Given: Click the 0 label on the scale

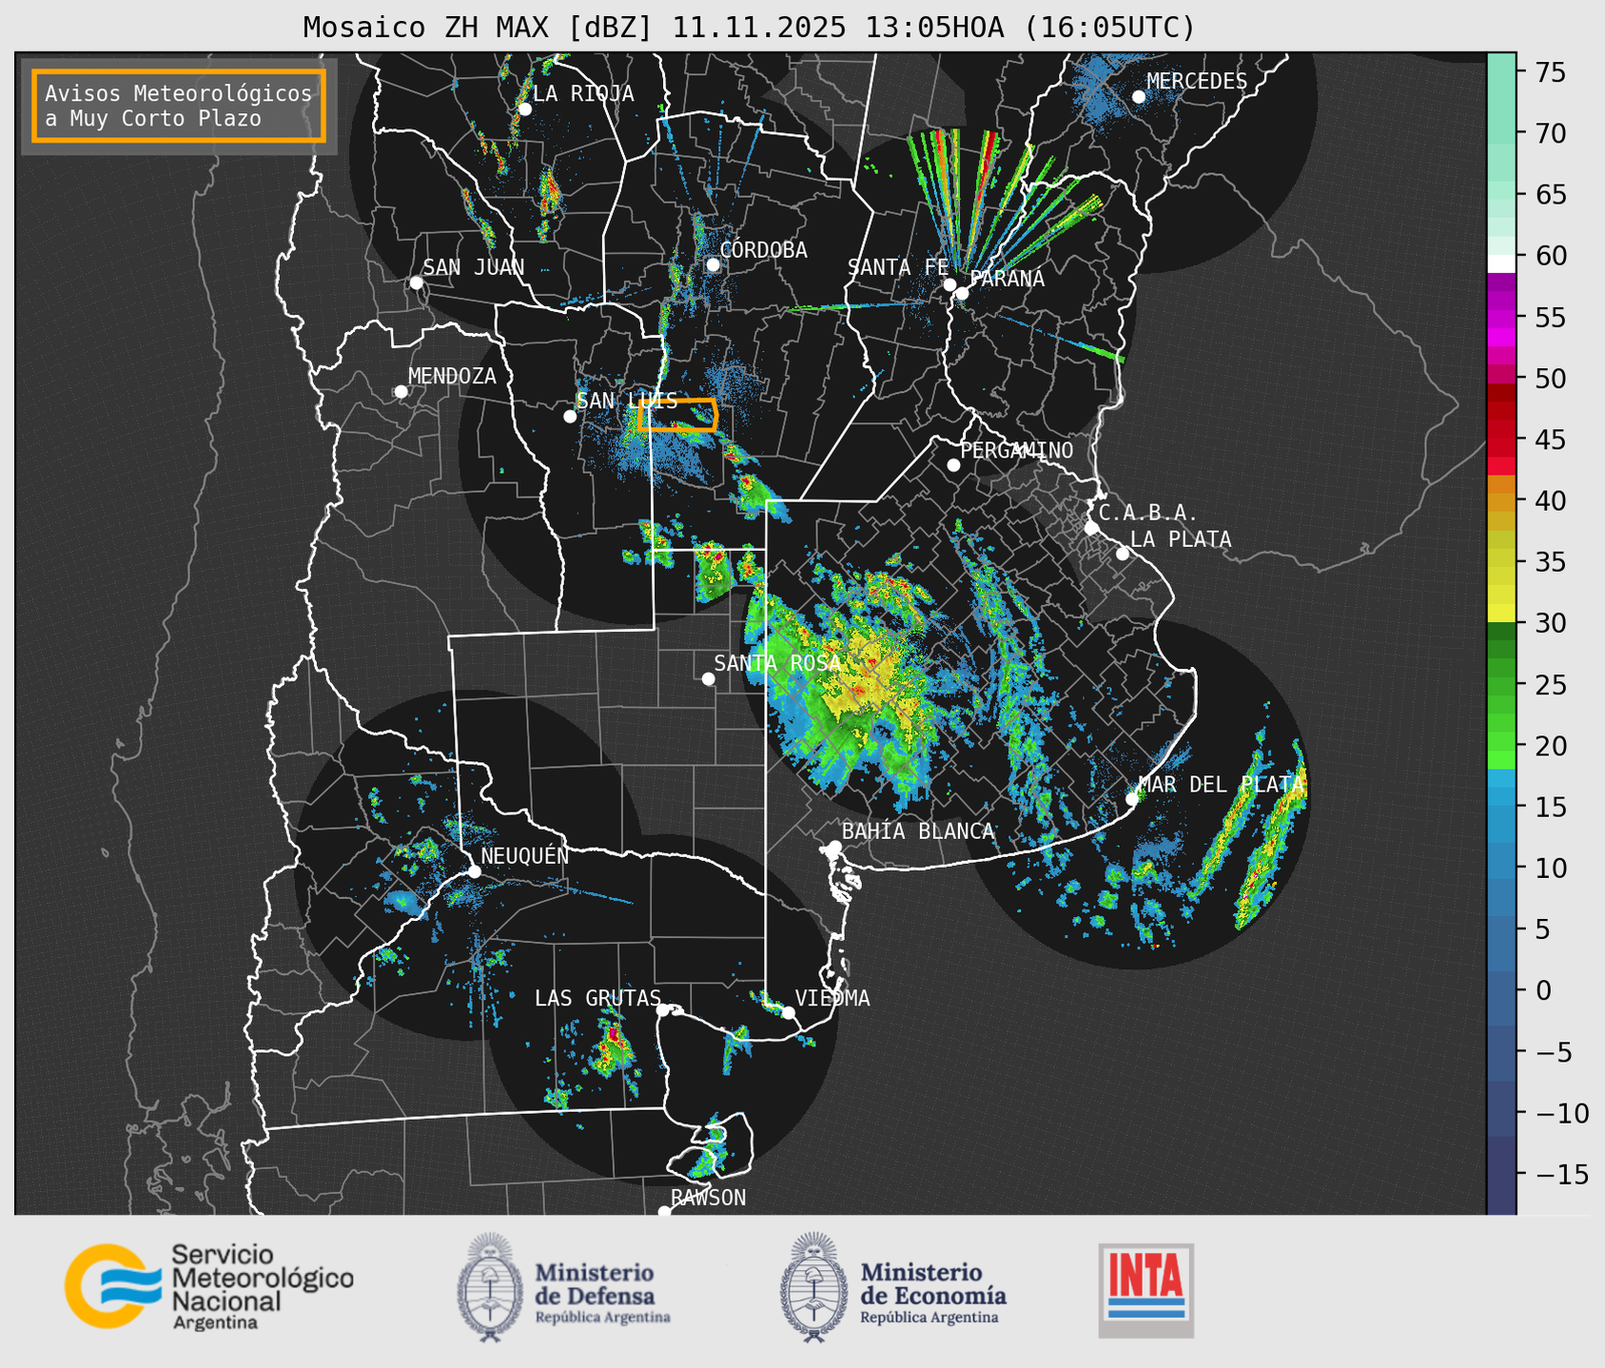Looking at the screenshot, I should coord(1542,990).
